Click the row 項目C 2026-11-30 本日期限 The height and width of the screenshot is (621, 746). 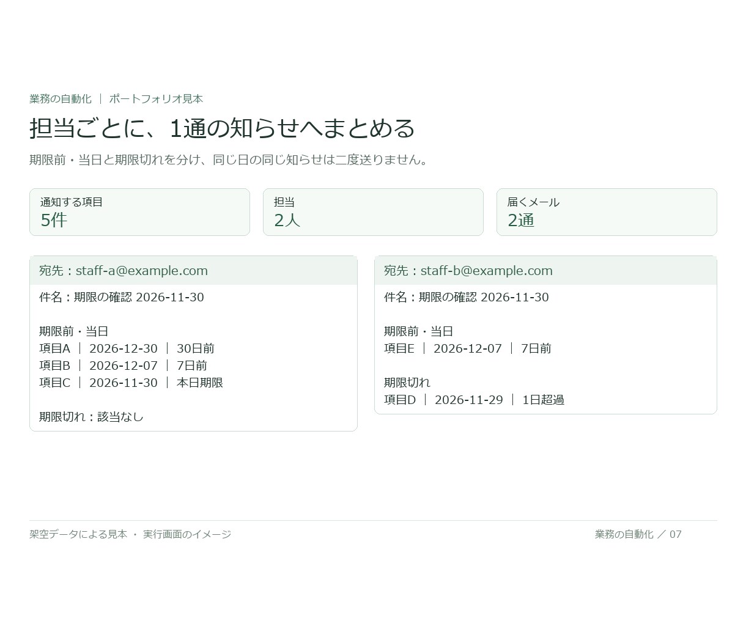(131, 383)
